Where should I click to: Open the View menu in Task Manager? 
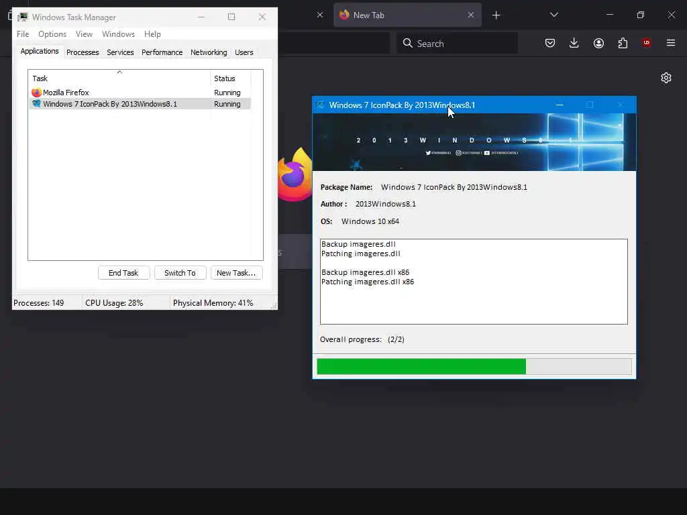click(84, 34)
